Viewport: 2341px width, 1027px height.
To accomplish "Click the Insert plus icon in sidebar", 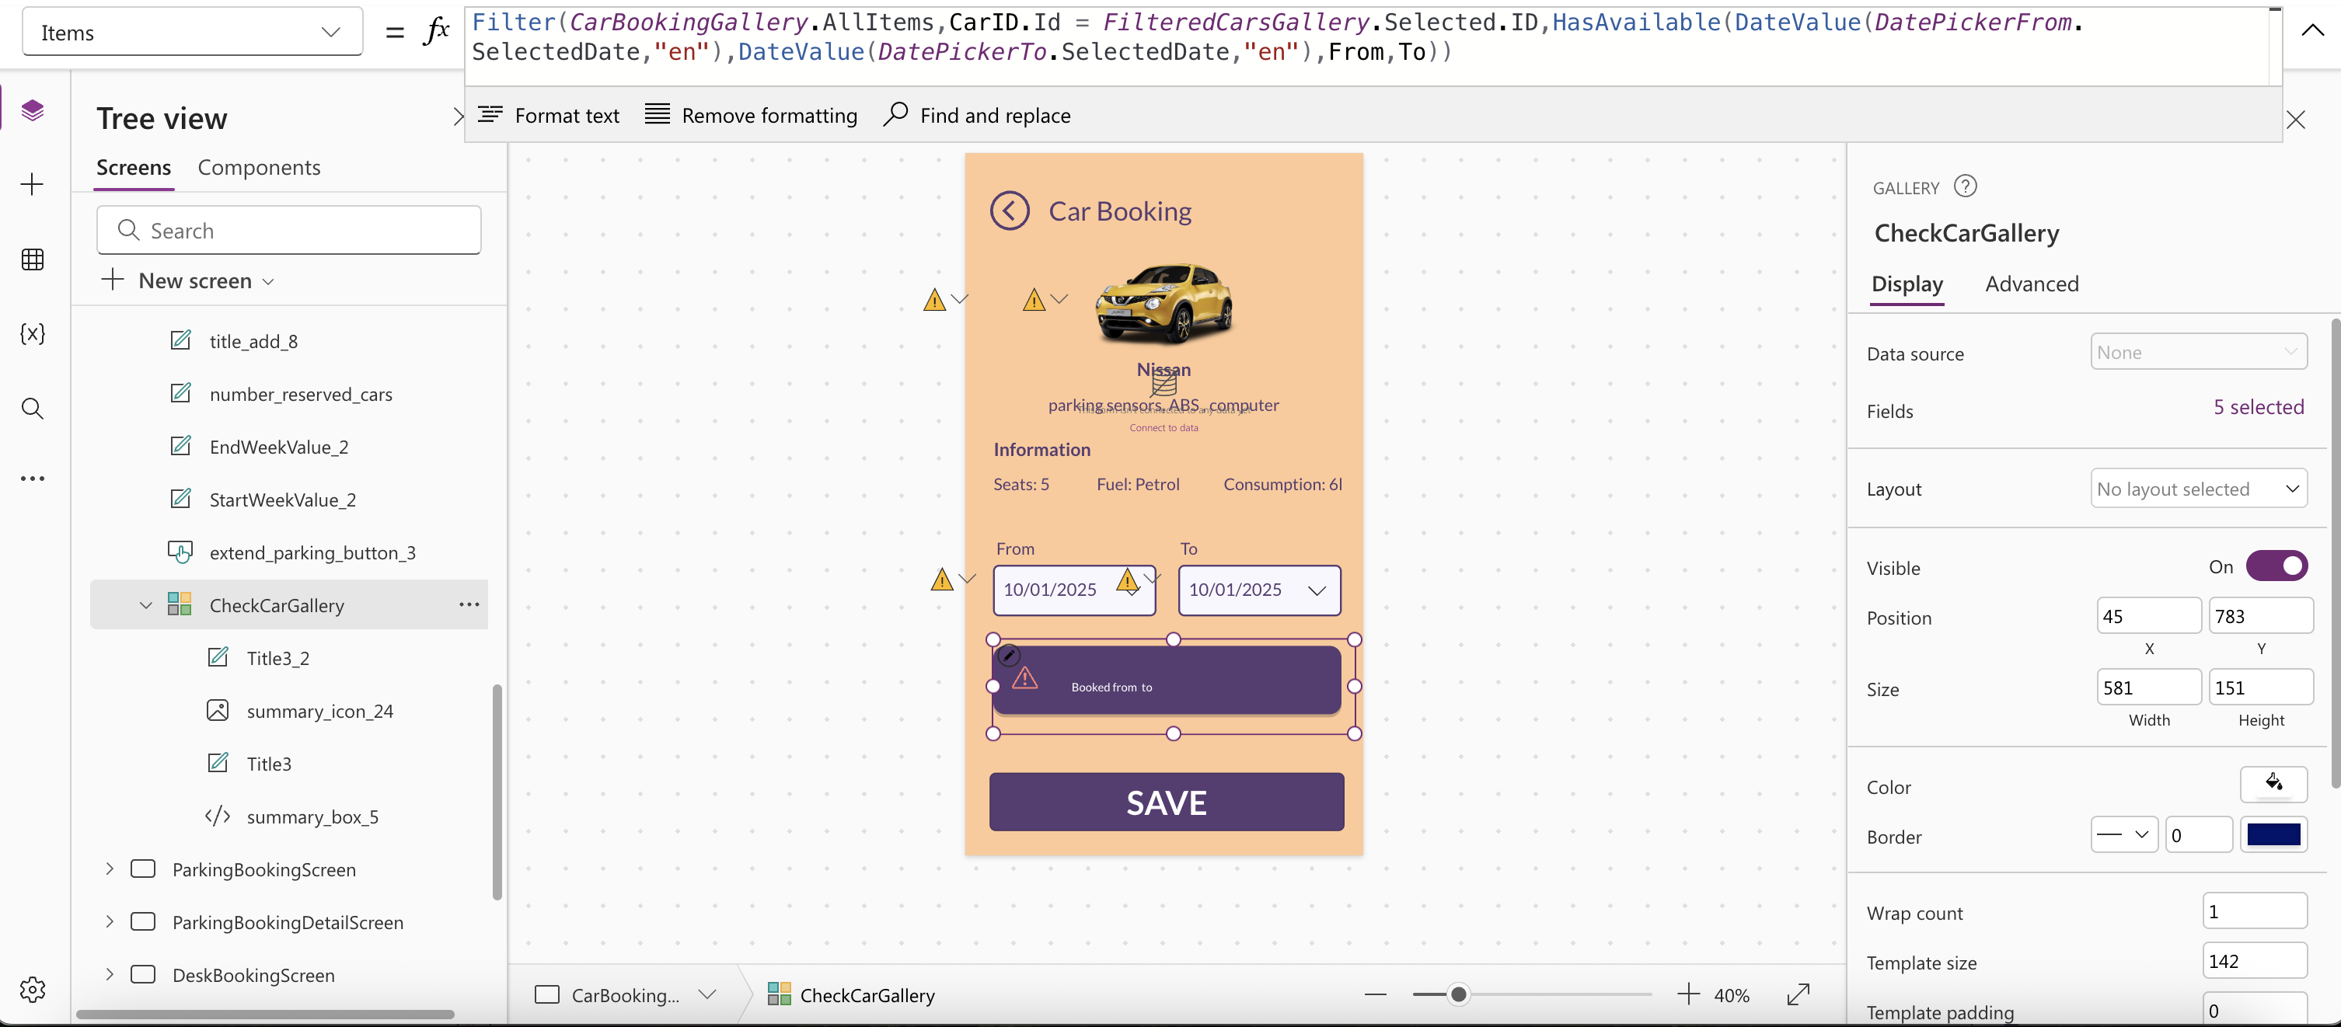I will click(33, 184).
